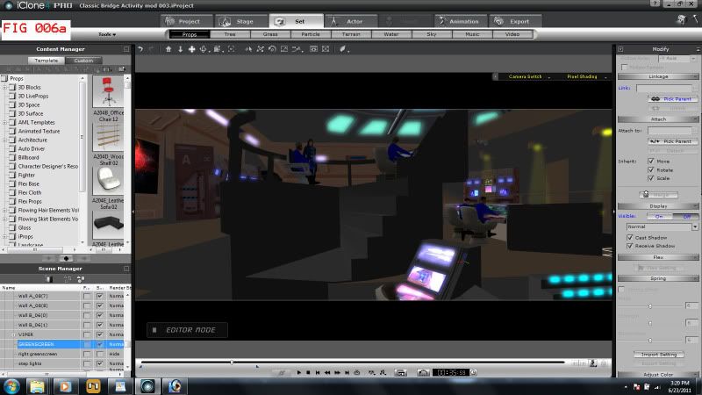702x395 pixels.
Task: Switch to the Export main tab
Action: pyautogui.click(x=515, y=21)
